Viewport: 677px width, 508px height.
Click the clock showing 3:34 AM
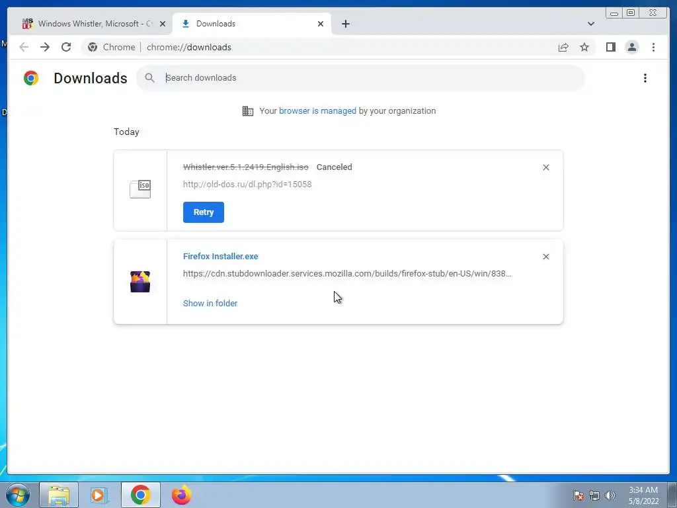tap(643, 495)
